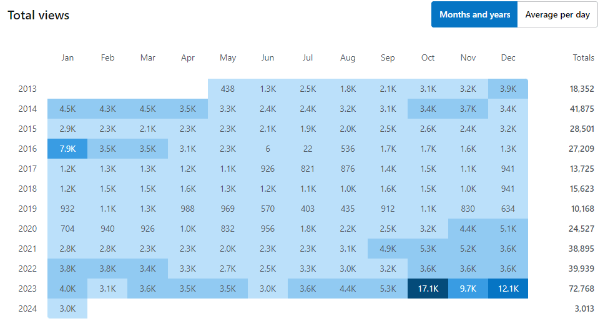Select the December 2013 cell showing 3.9K

508,89
